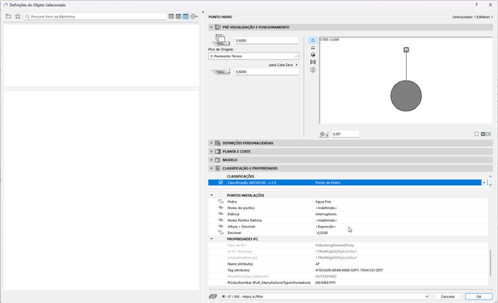Open library settings gear menu
The width and height of the screenshot is (498, 303).
point(193,17)
